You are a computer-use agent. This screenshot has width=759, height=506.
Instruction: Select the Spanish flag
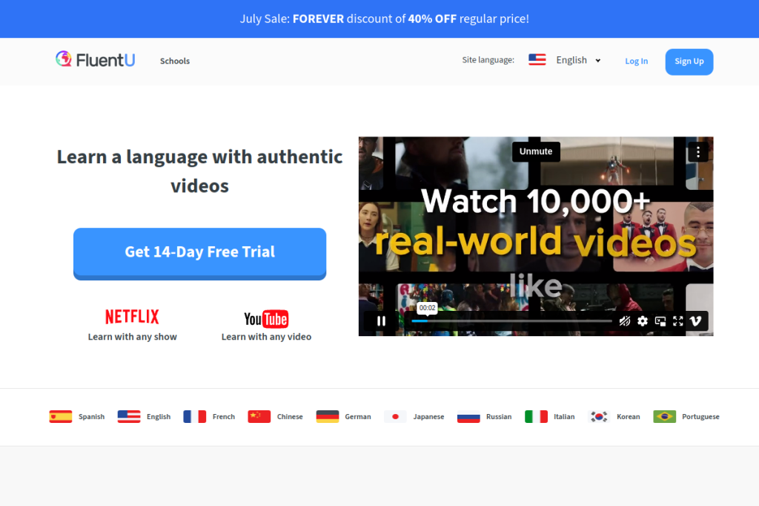click(x=61, y=416)
